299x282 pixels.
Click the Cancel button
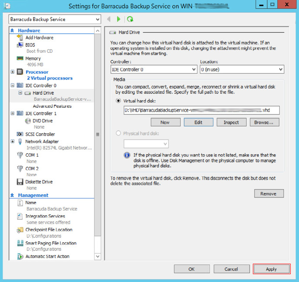click(x=232, y=269)
